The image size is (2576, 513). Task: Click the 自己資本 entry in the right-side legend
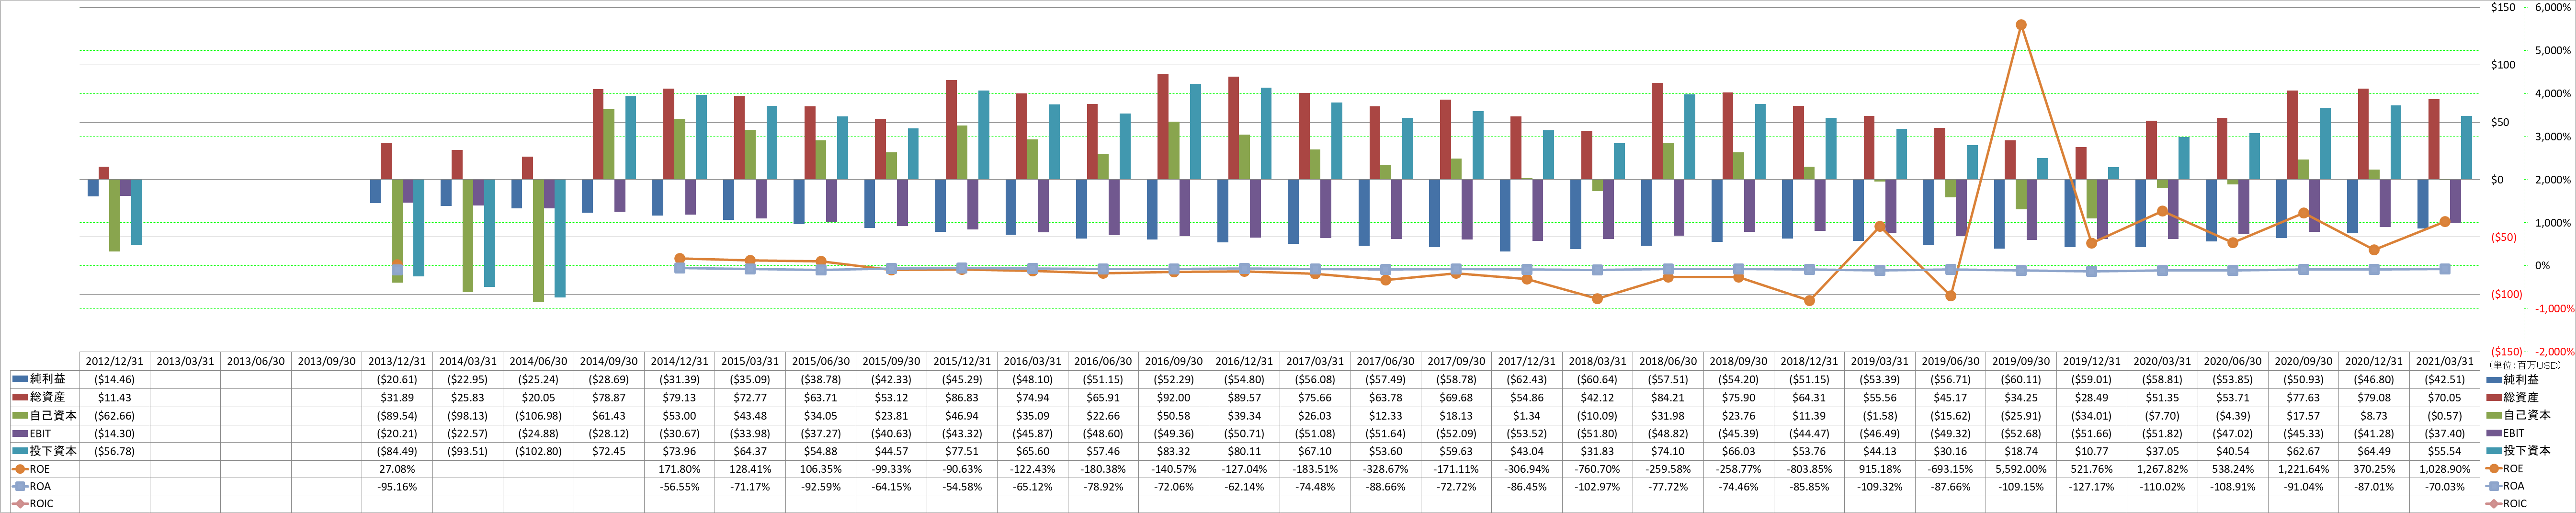coord(2518,415)
